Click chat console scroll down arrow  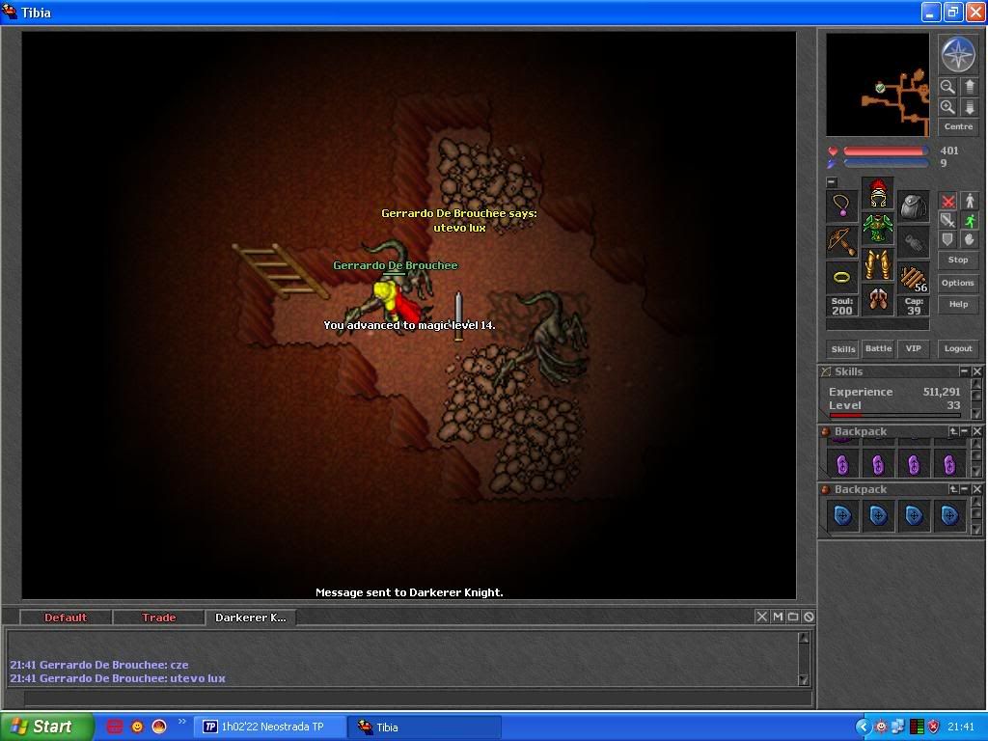804,679
